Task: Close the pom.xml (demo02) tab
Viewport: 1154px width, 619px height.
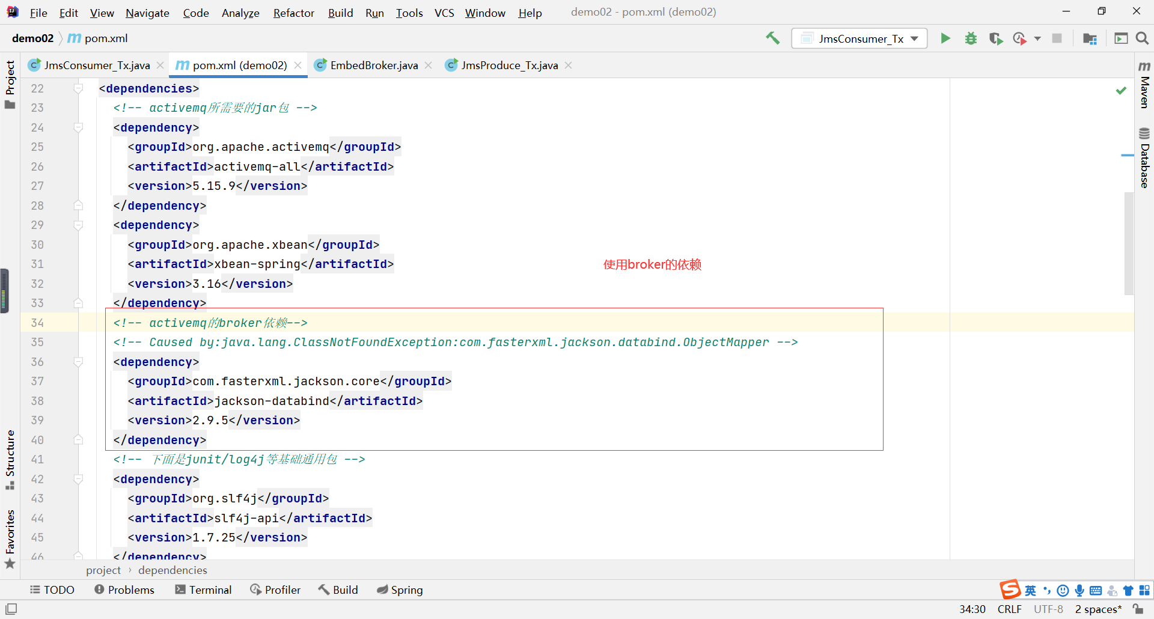Action: coord(298,65)
